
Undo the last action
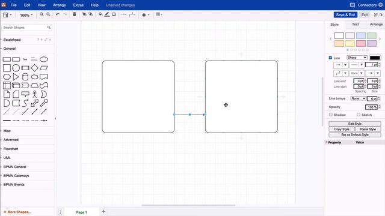click(x=58, y=14)
